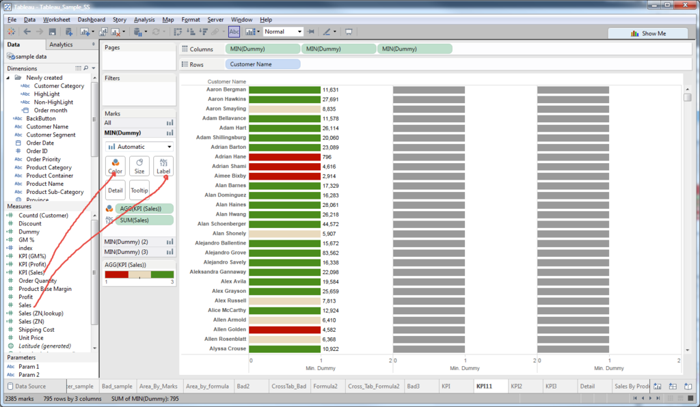Click the Detail mark card button
Viewport: 700px width, 407px height.
[115, 191]
